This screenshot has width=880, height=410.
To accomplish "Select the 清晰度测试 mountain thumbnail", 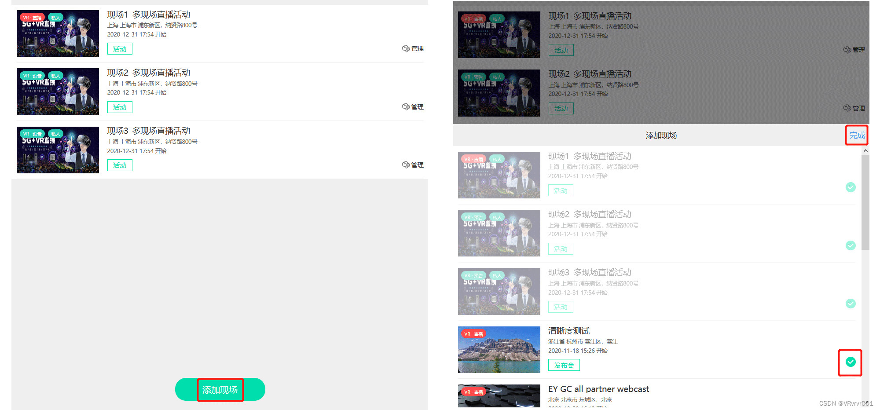I will [499, 350].
